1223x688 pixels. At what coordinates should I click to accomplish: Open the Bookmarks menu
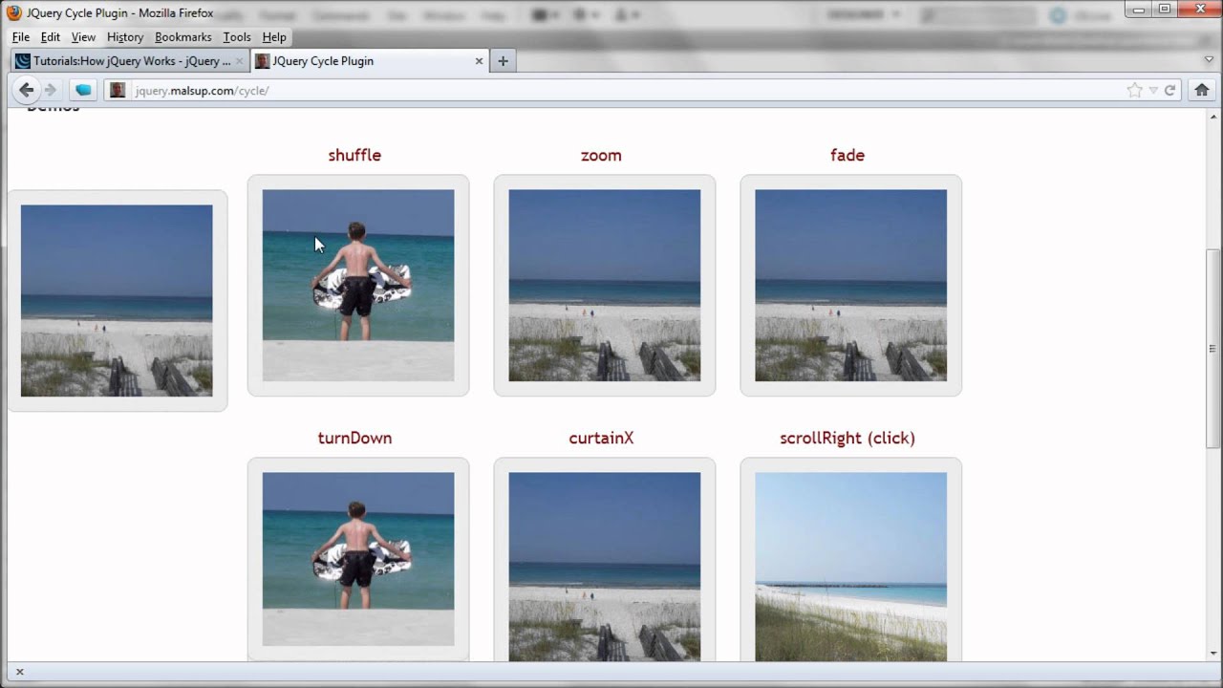tap(183, 37)
